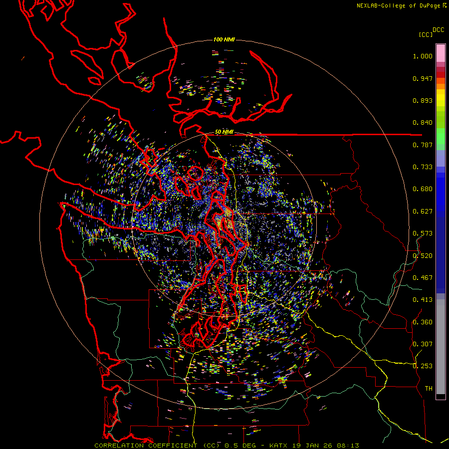Click the 0.733 scale label

tap(423, 167)
